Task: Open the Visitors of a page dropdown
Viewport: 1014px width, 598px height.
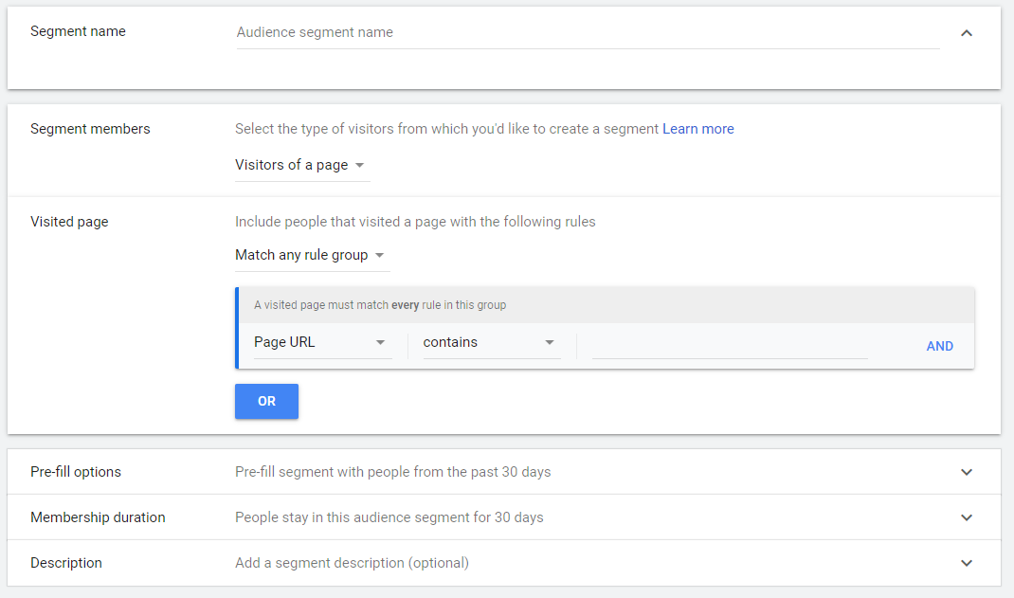Action: tap(301, 165)
